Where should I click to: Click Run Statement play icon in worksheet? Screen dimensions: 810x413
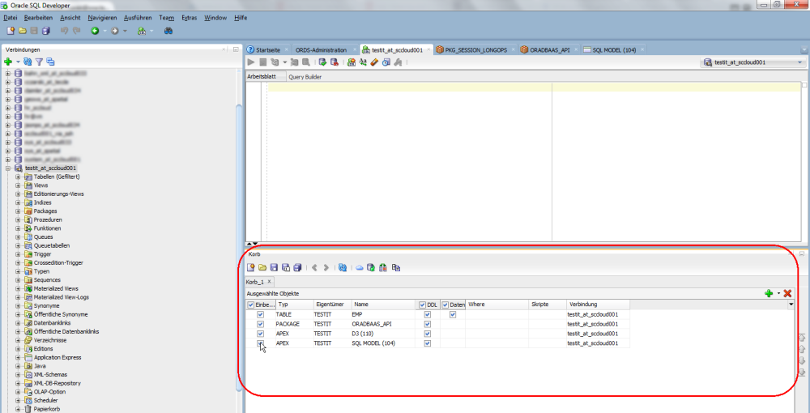coord(252,62)
